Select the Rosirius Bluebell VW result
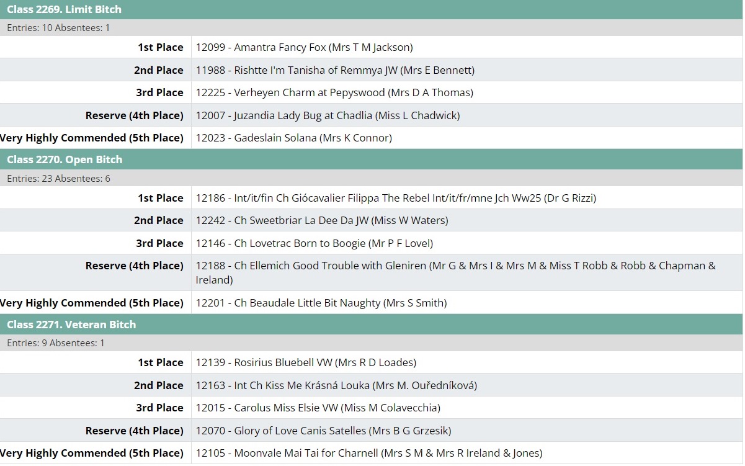Screen dimensions: 745x466 [306, 362]
